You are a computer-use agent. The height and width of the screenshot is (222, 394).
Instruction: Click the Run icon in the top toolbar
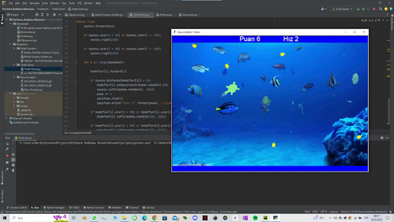(x=358, y=9)
